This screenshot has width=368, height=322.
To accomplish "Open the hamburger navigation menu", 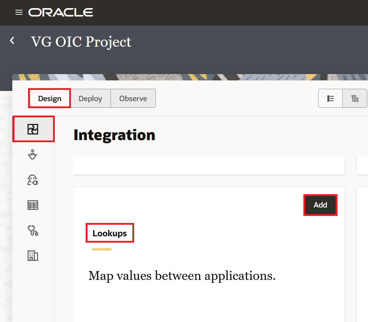I will click(x=19, y=13).
